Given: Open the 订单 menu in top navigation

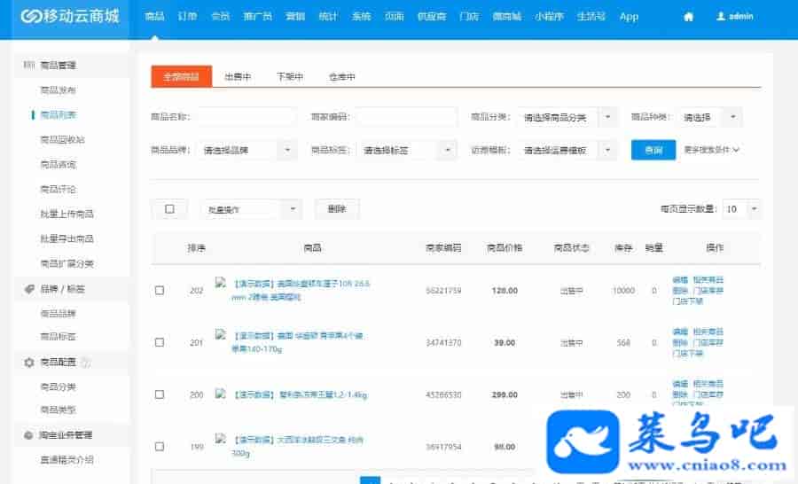Looking at the screenshot, I should pyautogui.click(x=187, y=17).
